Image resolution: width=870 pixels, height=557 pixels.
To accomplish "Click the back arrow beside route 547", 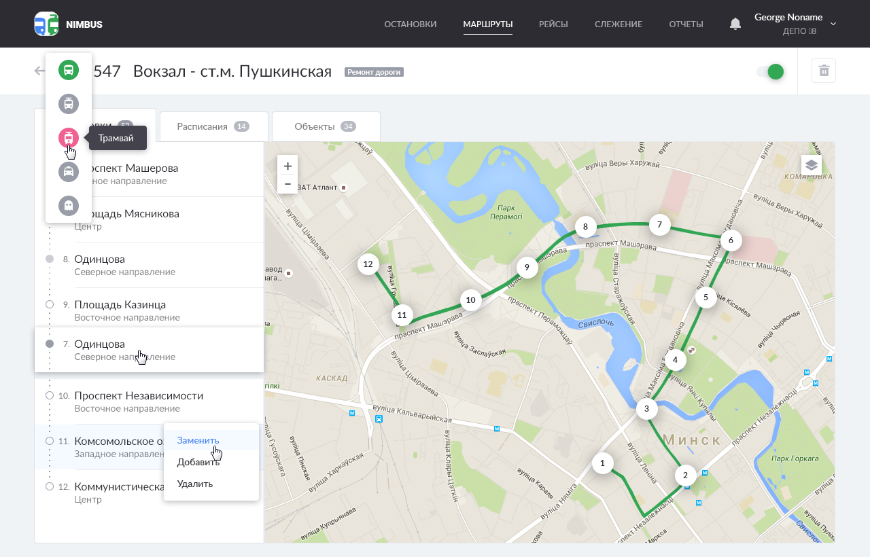I will coord(39,71).
